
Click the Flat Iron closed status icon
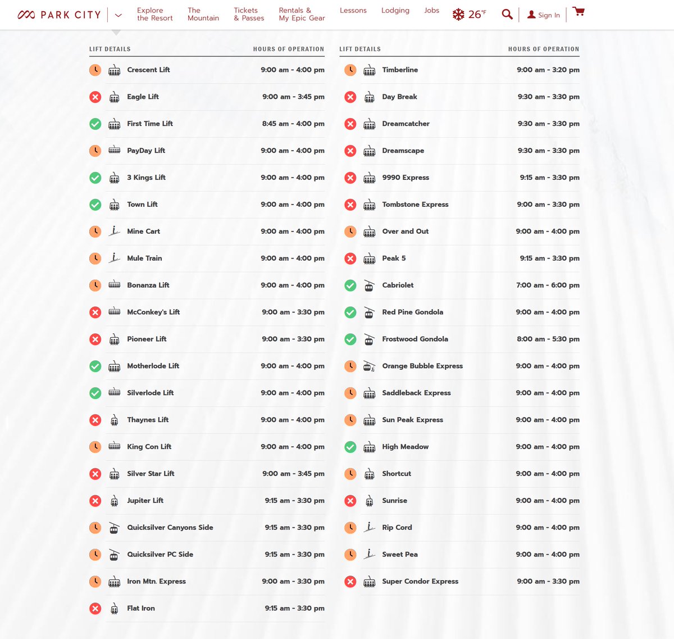pos(95,609)
